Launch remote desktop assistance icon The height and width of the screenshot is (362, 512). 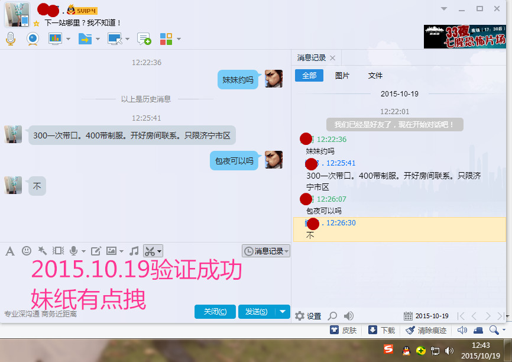[x=113, y=39]
